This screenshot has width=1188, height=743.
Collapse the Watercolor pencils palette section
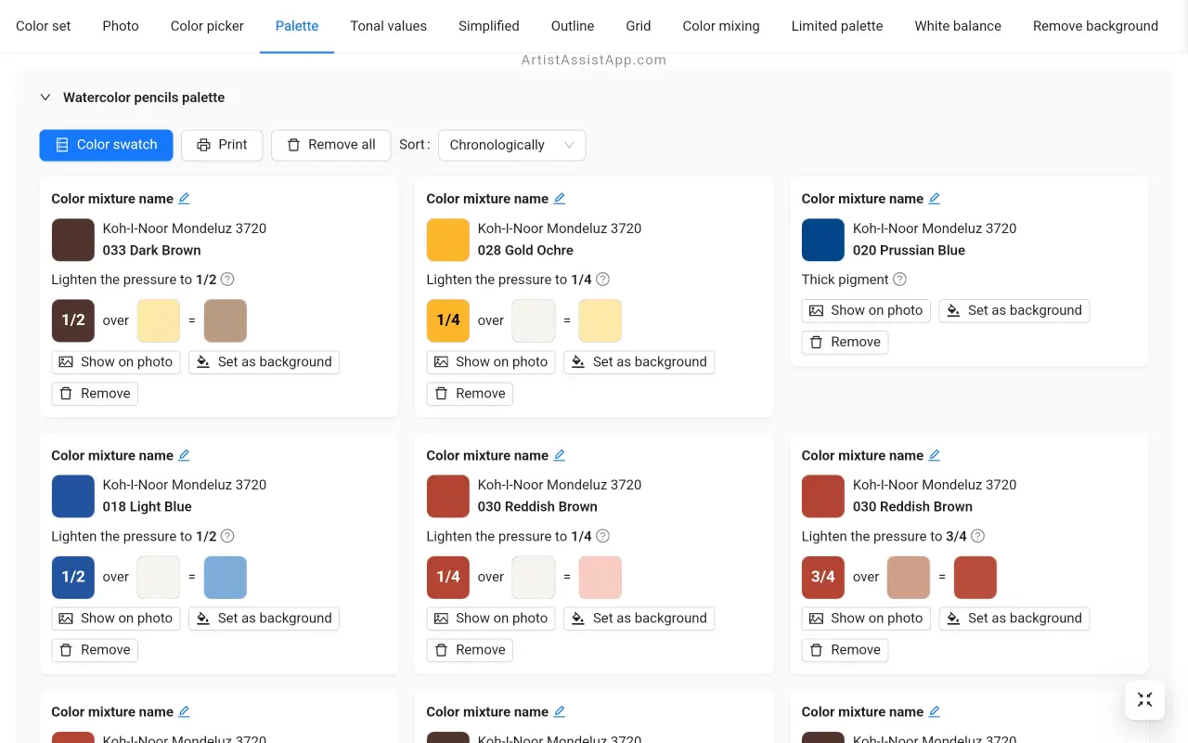tap(45, 98)
